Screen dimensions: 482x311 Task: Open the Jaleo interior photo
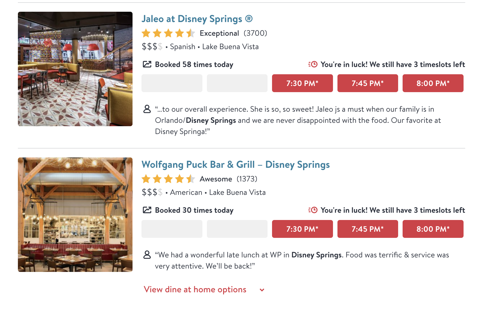[x=75, y=69]
